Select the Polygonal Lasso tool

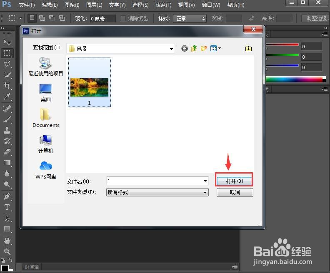click(7, 64)
